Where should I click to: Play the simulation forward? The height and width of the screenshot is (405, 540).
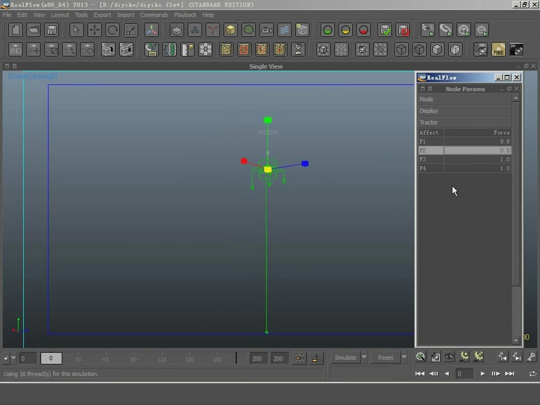click(x=483, y=374)
